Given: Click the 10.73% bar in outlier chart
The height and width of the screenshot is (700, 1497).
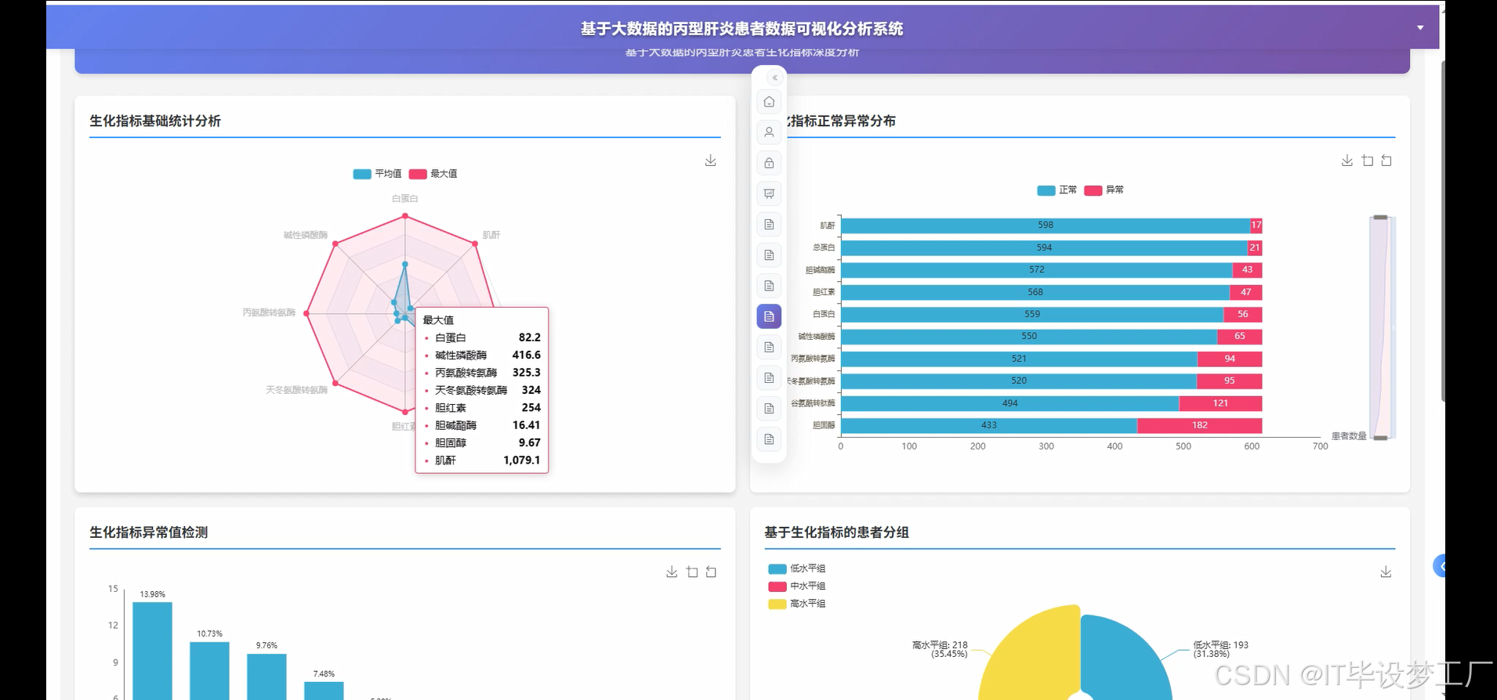Looking at the screenshot, I should (209, 671).
